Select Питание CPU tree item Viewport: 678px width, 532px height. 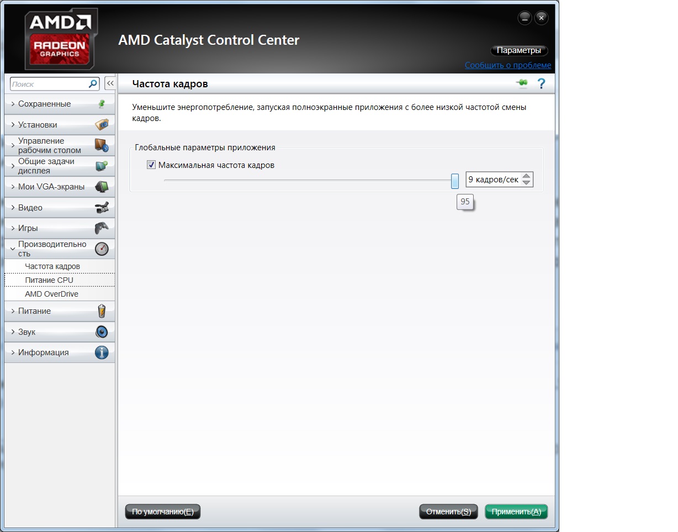point(60,280)
